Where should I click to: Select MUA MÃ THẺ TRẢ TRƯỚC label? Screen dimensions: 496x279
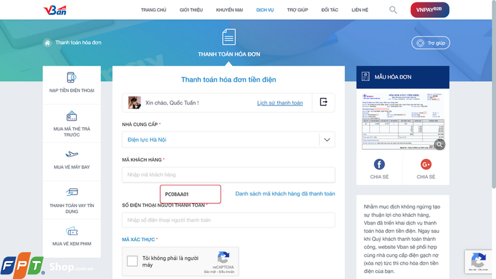point(71,131)
